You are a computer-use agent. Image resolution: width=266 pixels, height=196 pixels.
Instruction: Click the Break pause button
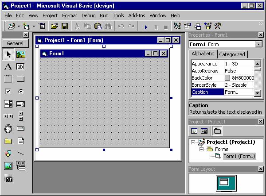tap(156, 27)
